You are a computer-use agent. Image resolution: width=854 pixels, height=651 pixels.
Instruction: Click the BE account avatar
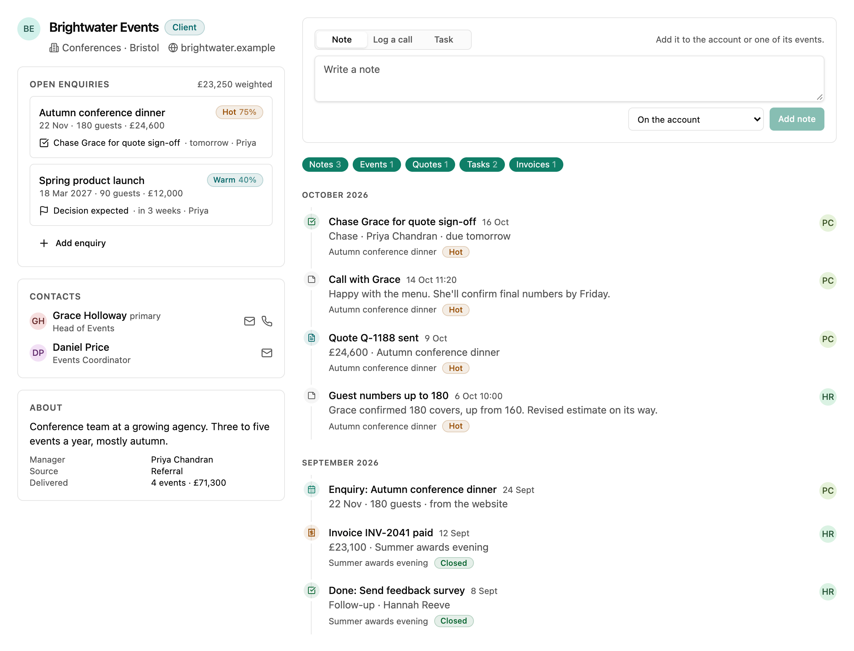pyautogui.click(x=28, y=29)
